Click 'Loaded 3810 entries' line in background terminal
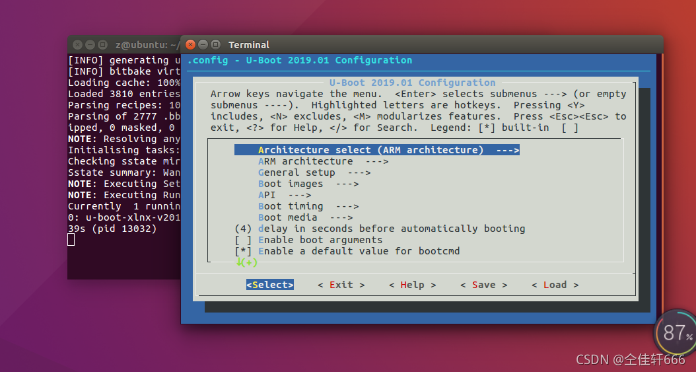The height and width of the screenshot is (372, 696). [x=124, y=94]
